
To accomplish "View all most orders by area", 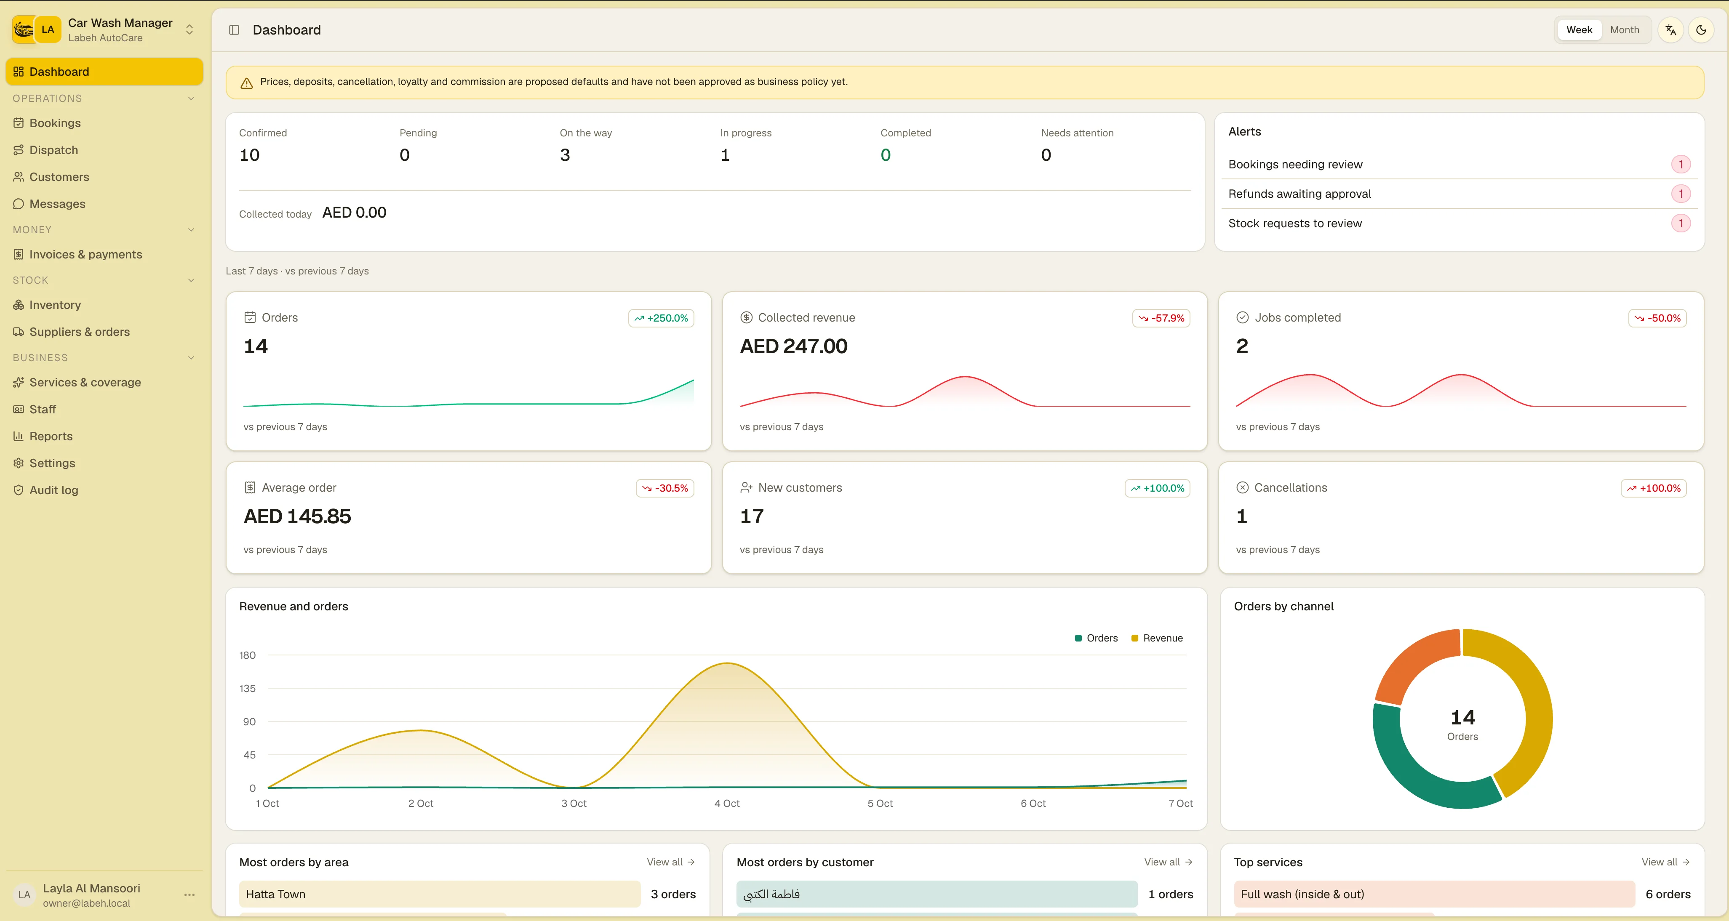I will pyautogui.click(x=670, y=862).
